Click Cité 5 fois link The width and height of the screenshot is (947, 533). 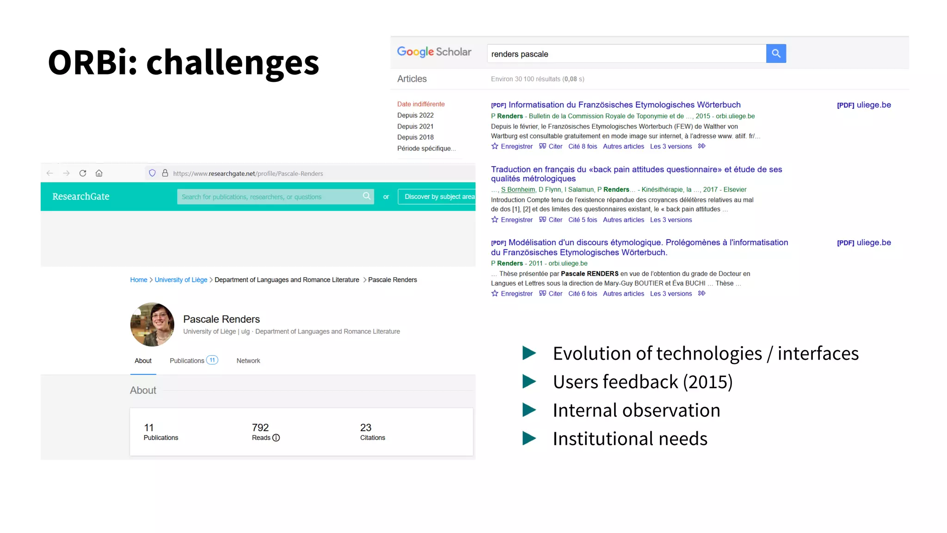coord(583,220)
